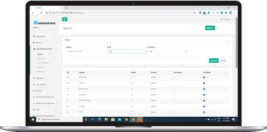
Task: Go to Sub Admins in the sidebar
Action: 40,85
